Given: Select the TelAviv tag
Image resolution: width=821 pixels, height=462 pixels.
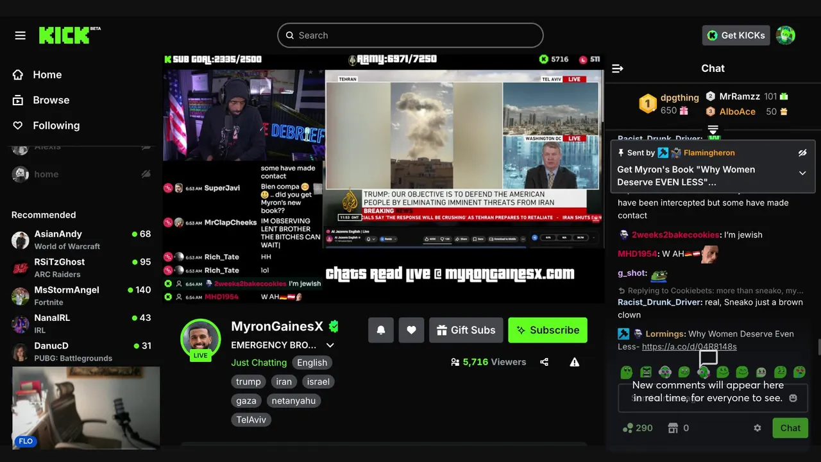Looking at the screenshot, I should coord(251,420).
